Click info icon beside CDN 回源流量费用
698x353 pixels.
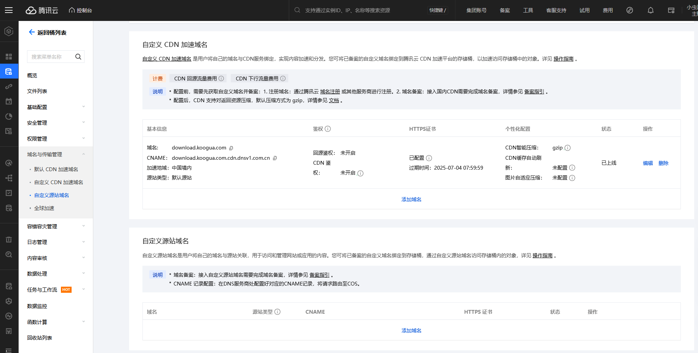(221, 79)
